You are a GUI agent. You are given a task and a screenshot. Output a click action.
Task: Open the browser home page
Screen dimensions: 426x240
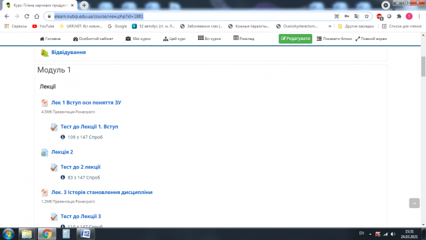tap(37, 16)
